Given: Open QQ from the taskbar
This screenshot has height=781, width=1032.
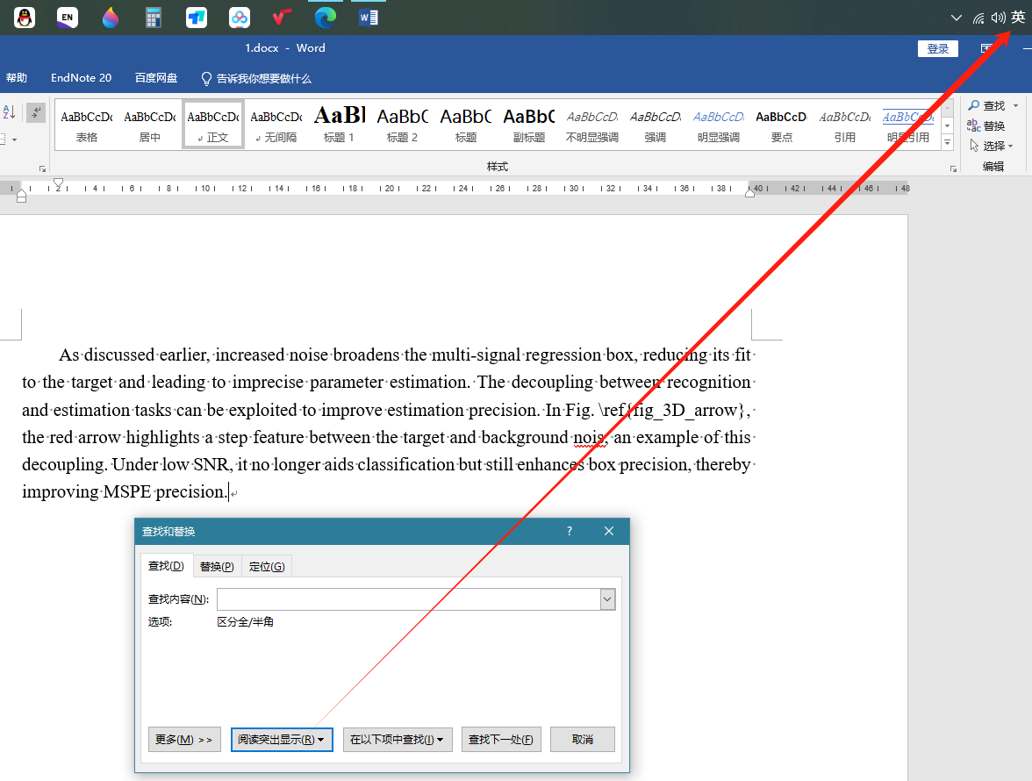Looking at the screenshot, I should 24,17.
